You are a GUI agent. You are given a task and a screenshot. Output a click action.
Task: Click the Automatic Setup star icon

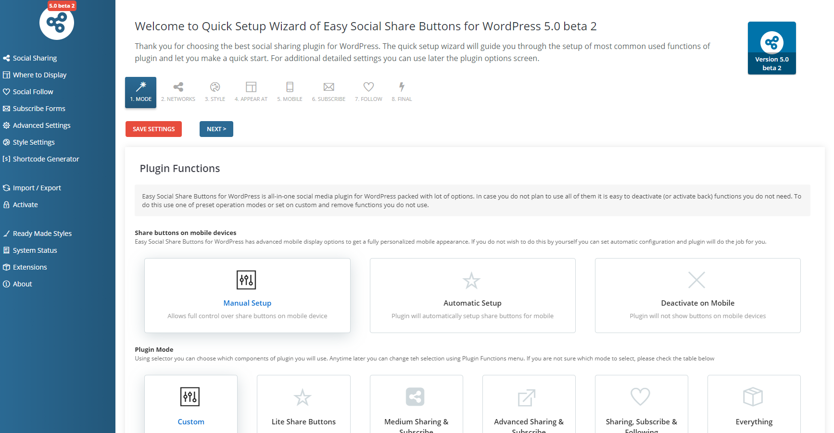(471, 280)
